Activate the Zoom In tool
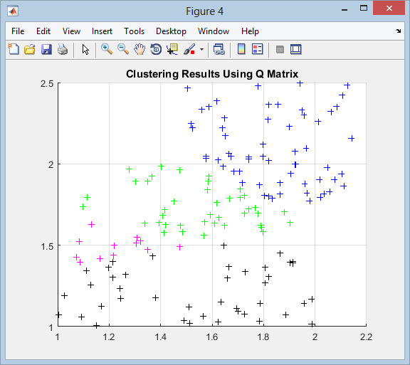This screenshot has width=410, height=365. [x=107, y=49]
